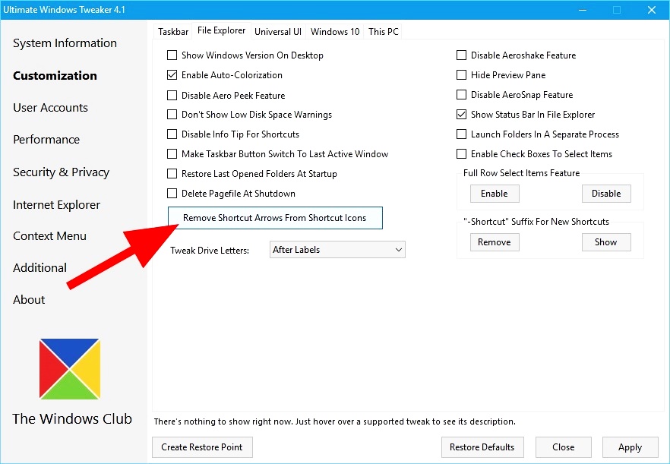Open Internet Explorer section
Viewport: 670px width, 464px height.
pos(56,204)
